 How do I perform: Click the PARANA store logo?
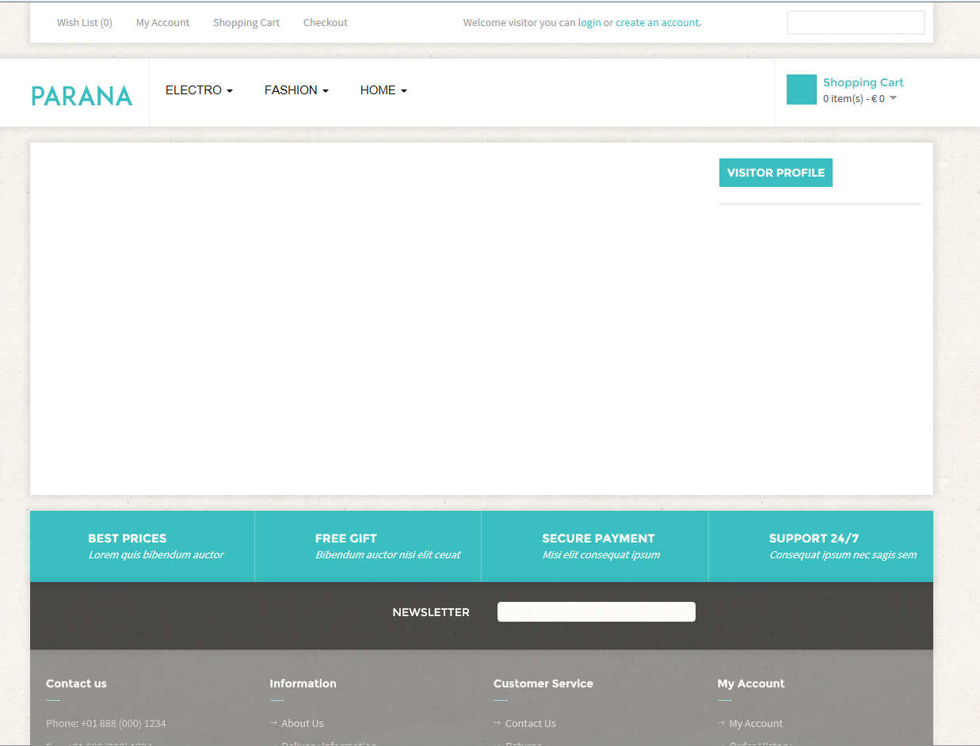pyautogui.click(x=82, y=96)
